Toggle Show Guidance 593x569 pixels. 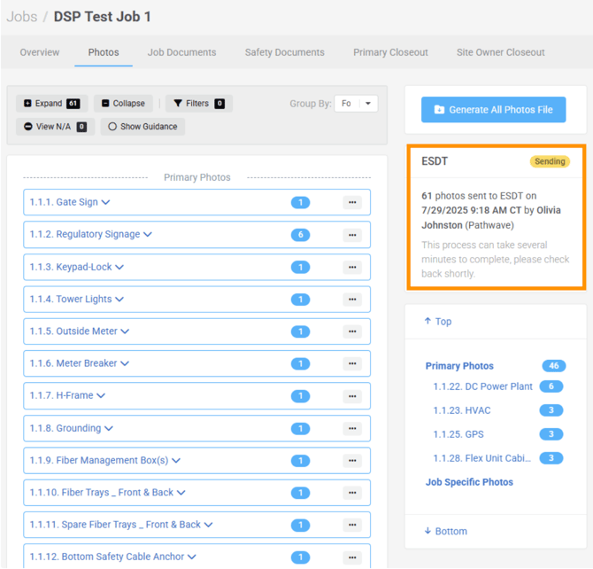(x=142, y=127)
